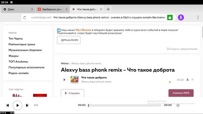This screenshot has height=114, width=203.
Task: Open Радио-онлайн page
Action: pos(18,73)
